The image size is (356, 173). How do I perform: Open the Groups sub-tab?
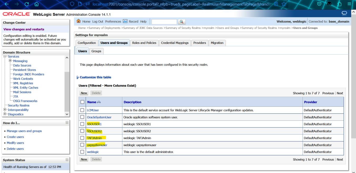click(96, 51)
